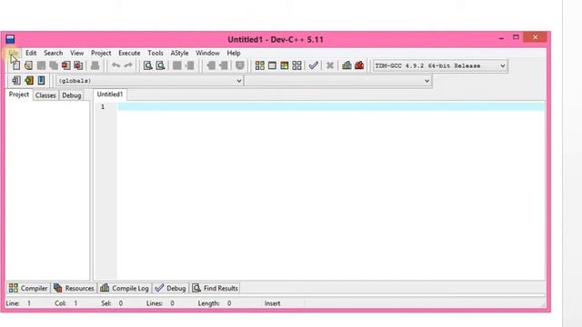Open the Resources bottom tab

pos(74,288)
